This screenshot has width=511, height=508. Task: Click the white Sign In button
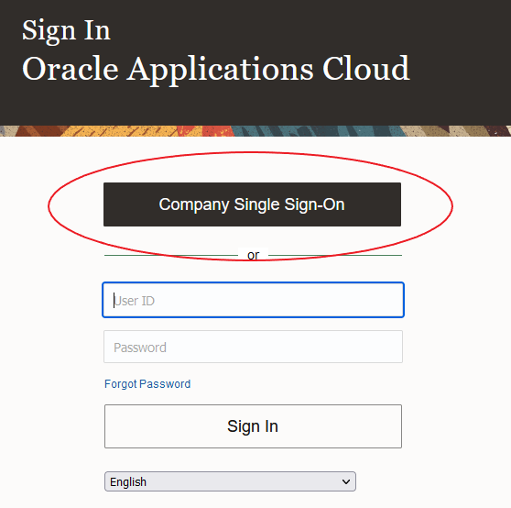tap(254, 426)
